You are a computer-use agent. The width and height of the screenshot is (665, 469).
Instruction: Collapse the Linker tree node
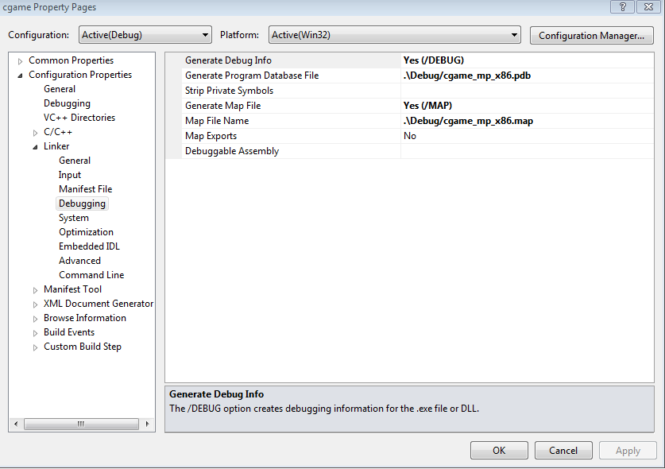(x=36, y=147)
